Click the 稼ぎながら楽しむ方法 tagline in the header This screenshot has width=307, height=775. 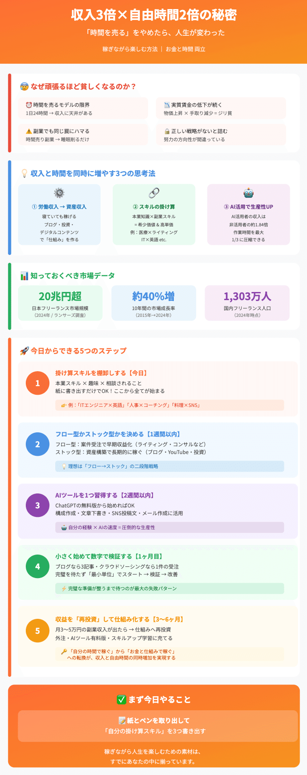pos(130,49)
